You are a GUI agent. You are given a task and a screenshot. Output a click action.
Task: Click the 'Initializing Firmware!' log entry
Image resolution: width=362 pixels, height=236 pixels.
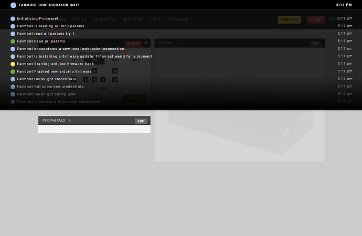pyautogui.click(x=37, y=18)
